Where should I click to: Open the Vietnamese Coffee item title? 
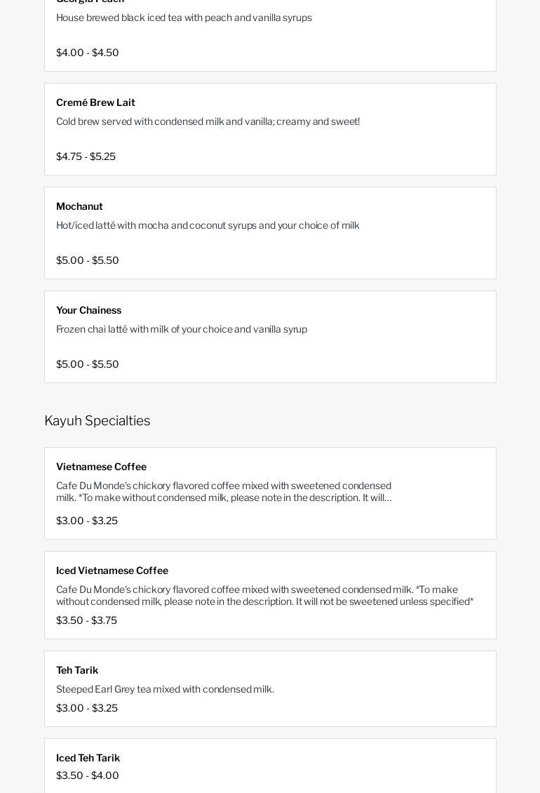101,467
